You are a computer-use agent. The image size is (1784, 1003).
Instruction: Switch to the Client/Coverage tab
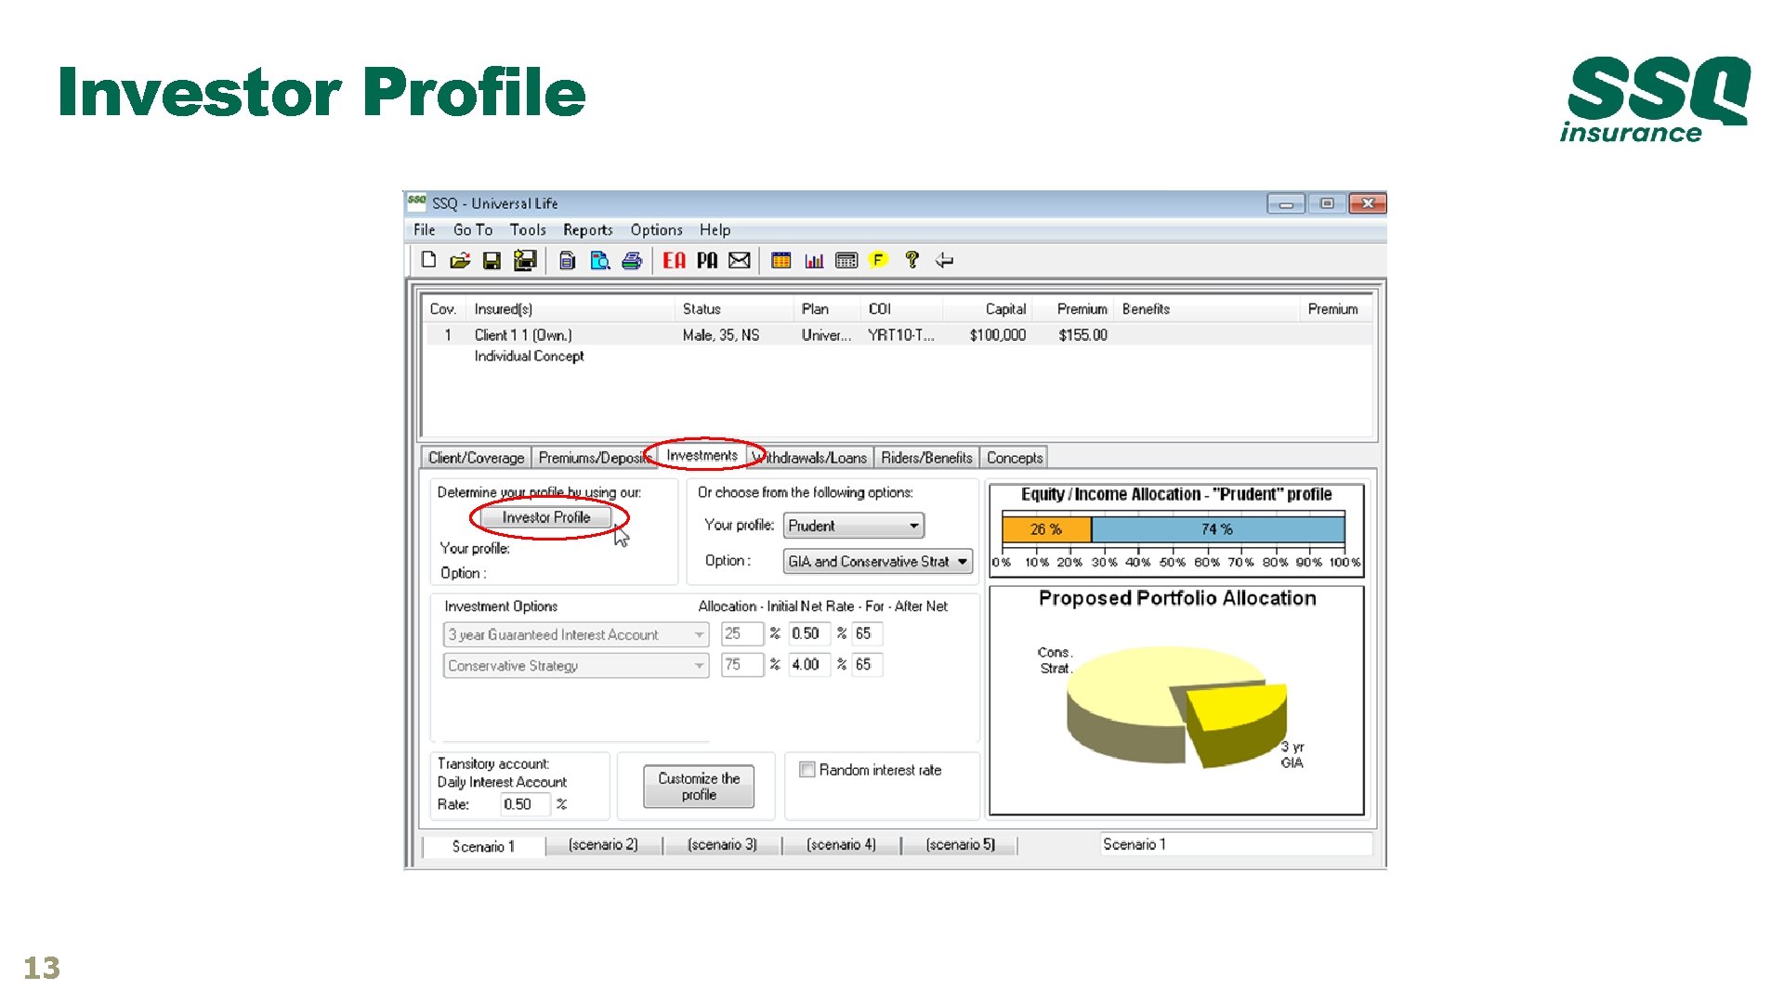point(477,458)
